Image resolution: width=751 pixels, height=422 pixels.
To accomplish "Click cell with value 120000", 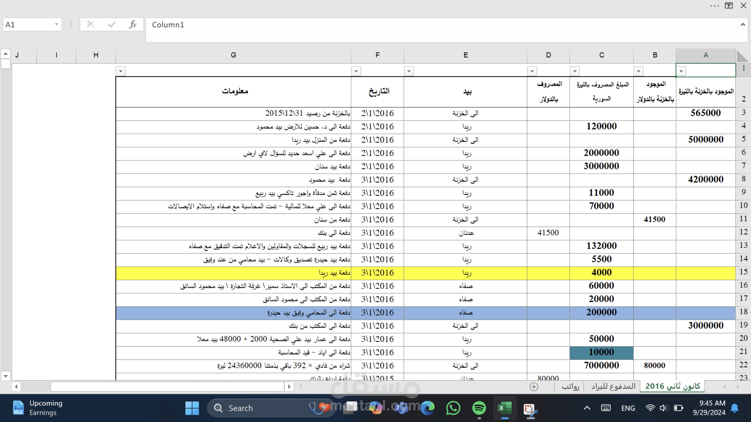I will pos(601,126).
